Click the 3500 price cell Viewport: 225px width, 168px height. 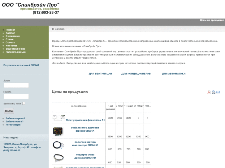(110, 118)
